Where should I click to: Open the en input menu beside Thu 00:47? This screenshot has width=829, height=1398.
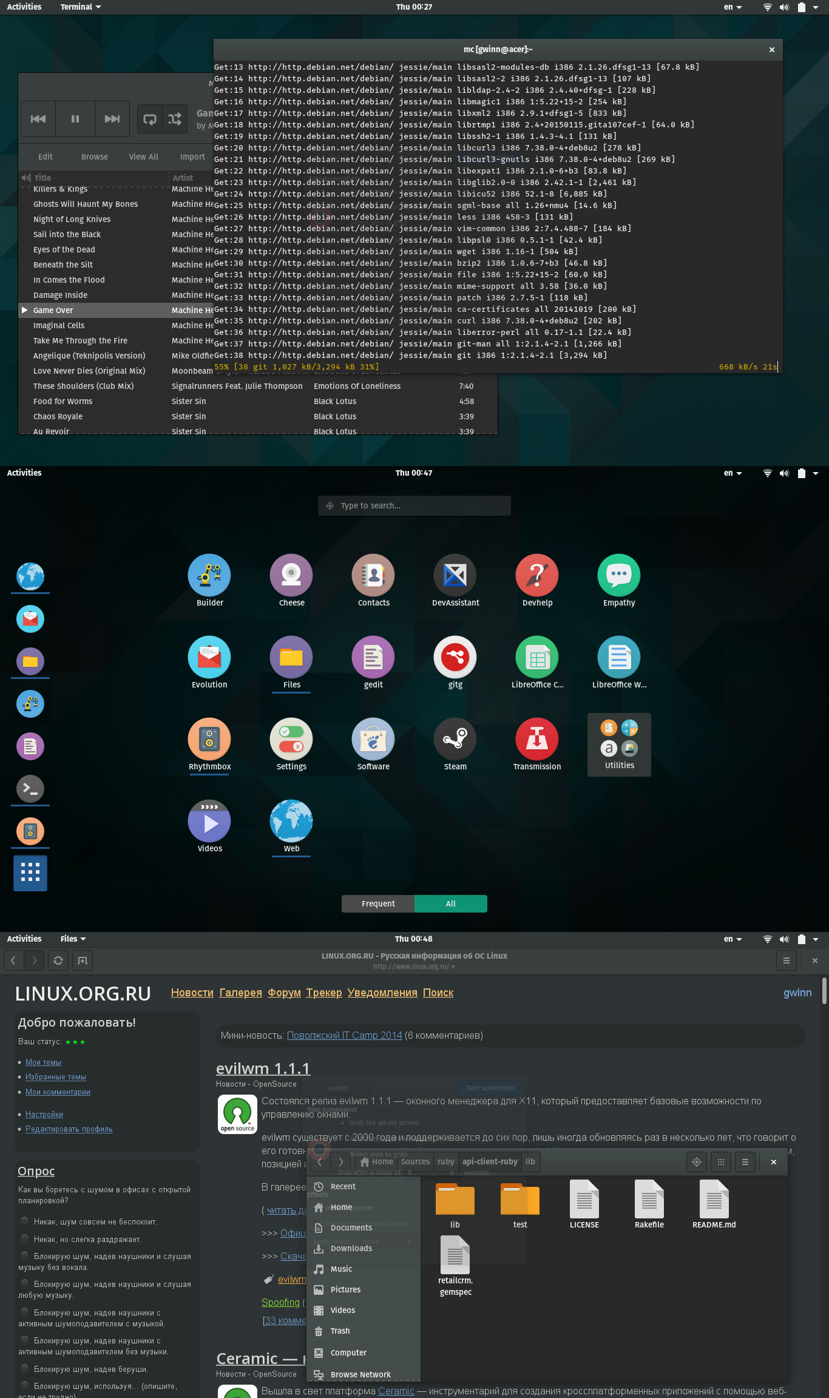(733, 473)
